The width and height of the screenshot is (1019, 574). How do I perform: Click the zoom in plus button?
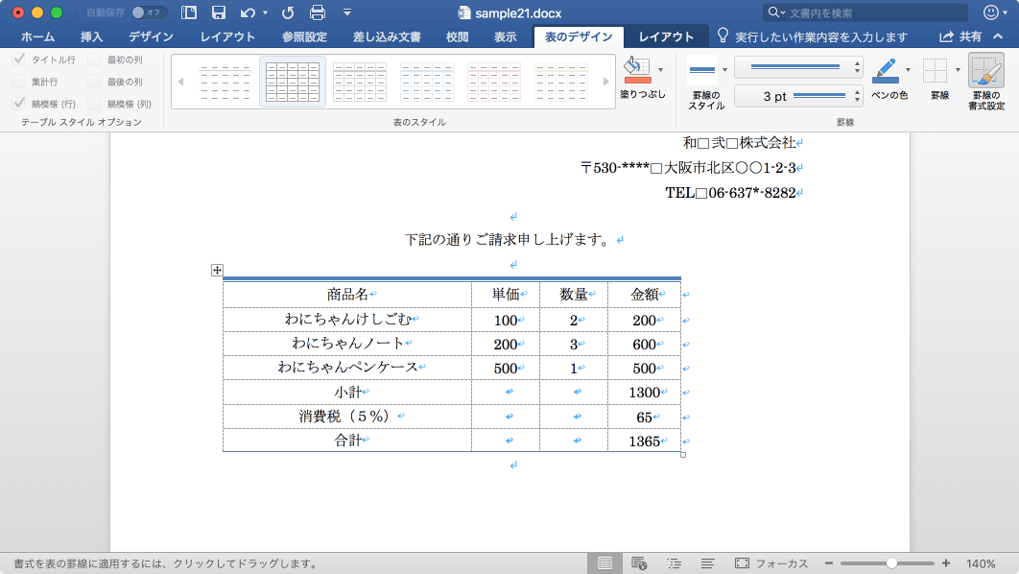(945, 563)
